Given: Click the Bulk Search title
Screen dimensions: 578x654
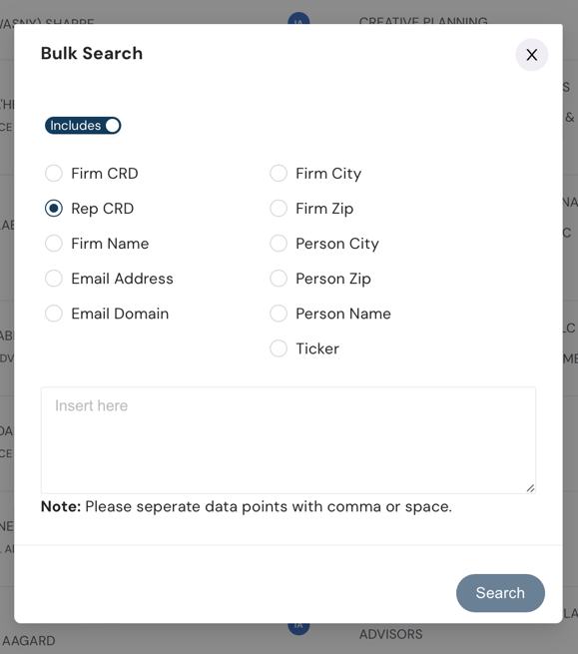Looking at the screenshot, I should [x=92, y=53].
